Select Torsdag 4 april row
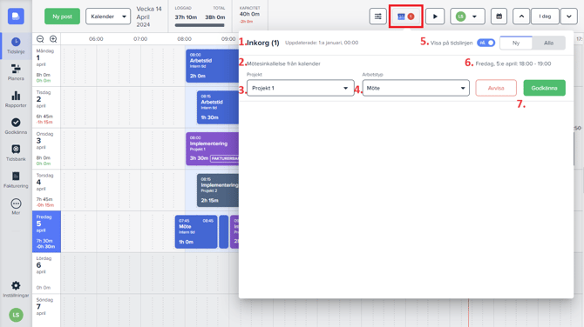 pyautogui.click(x=46, y=190)
